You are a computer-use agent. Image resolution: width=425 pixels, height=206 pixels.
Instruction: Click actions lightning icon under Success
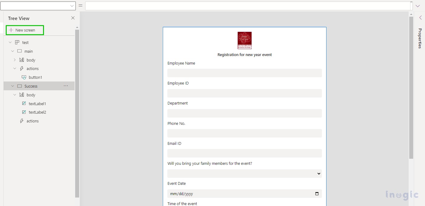tap(22, 121)
